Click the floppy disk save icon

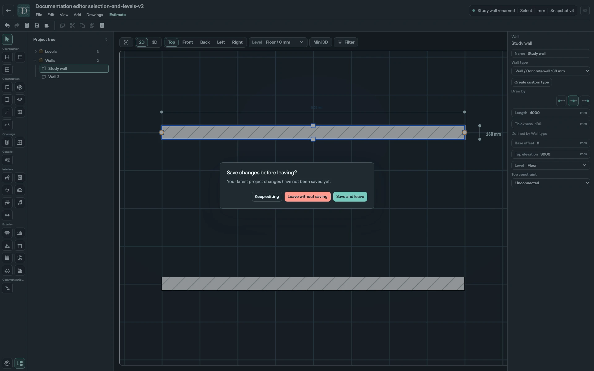coord(37,25)
